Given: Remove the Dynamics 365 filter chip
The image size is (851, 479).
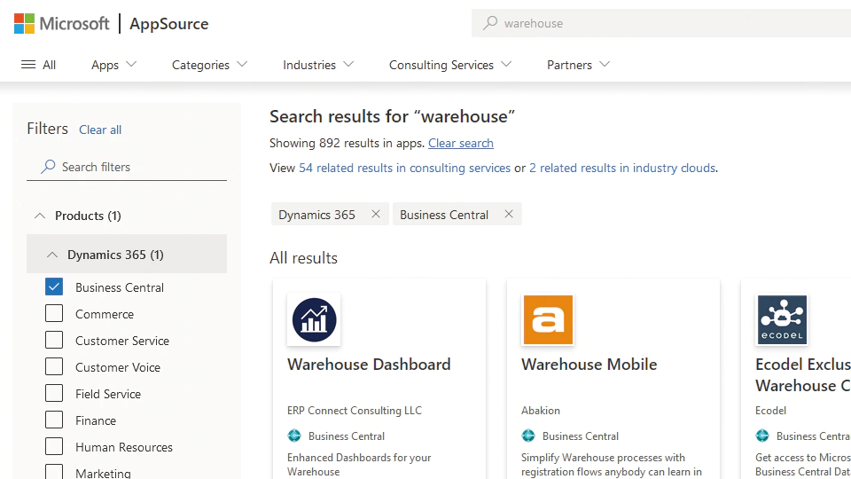Looking at the screenshot, I should pyautogui.click(x=376, y=214).
